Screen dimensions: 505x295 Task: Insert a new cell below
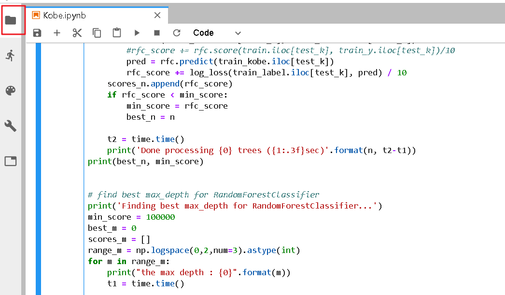[57, 33]
